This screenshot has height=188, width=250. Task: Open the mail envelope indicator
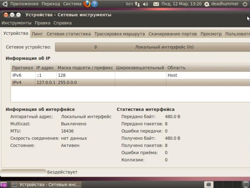156,4
